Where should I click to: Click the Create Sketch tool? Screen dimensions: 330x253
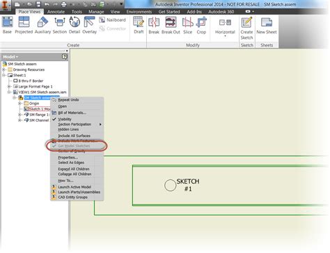[x=246, y=28]
